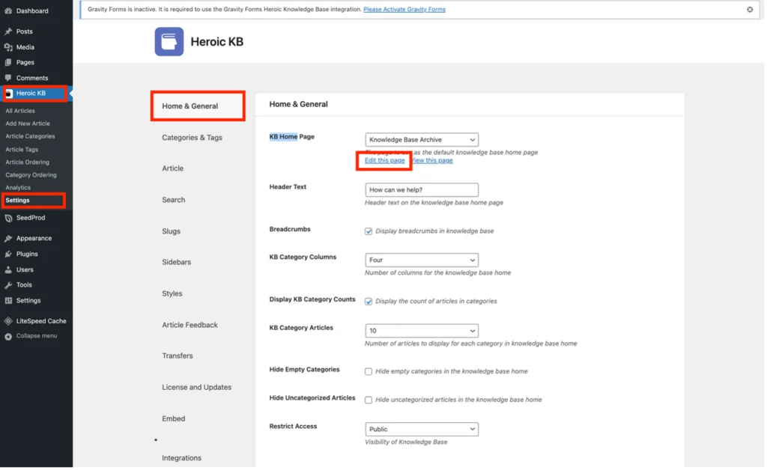Open the KB Category Columns dropdown
The image size is (767, 470).
click(x=422, y=260)
